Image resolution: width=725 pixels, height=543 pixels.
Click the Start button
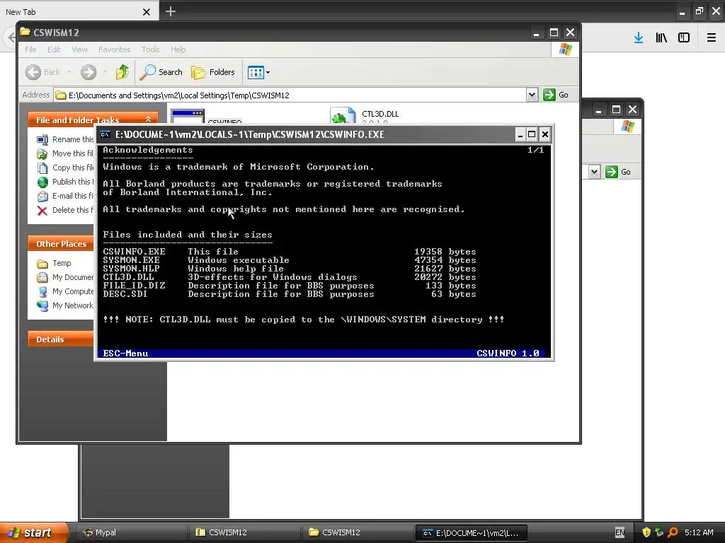pyautogui.click(x=34, y=532)
